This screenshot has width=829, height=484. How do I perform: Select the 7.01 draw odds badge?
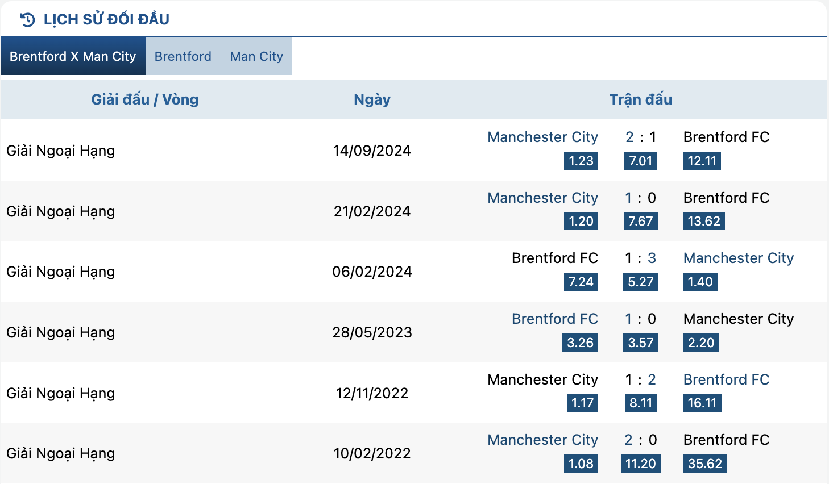coord(640,161)
